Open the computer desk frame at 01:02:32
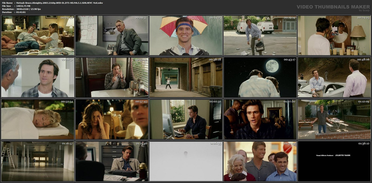This screenshot has height=183, width=372. pyautogui.click(x=186, y=119)
